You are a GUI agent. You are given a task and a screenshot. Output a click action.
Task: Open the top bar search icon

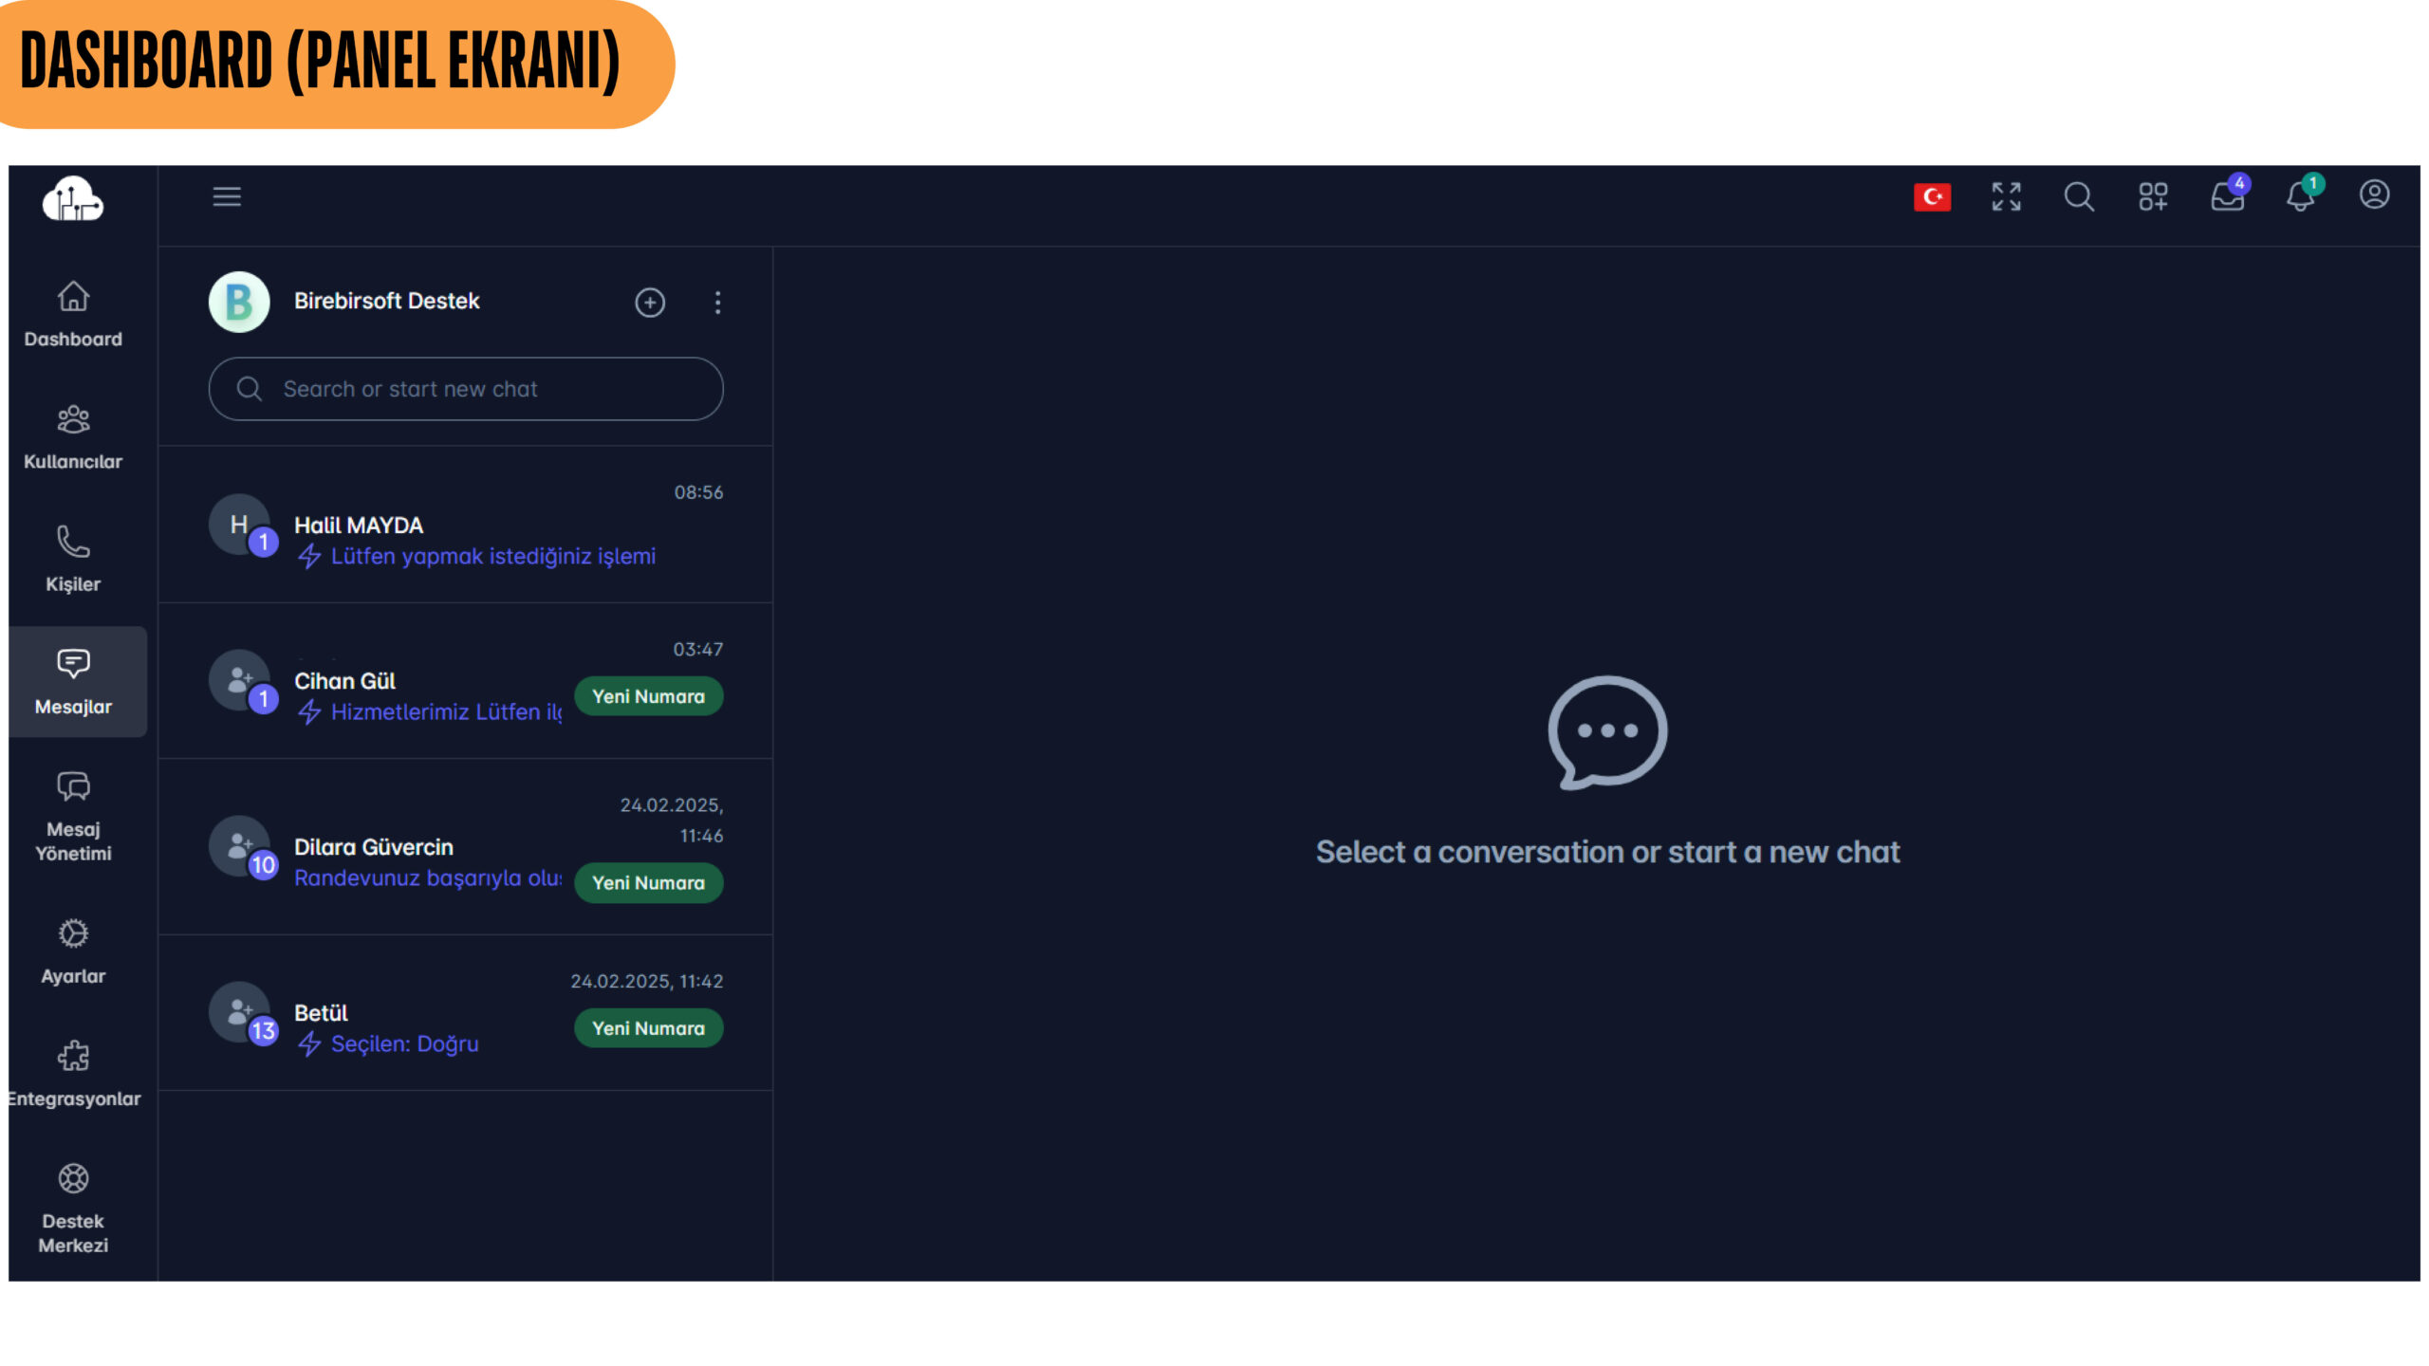point(2079,196)
